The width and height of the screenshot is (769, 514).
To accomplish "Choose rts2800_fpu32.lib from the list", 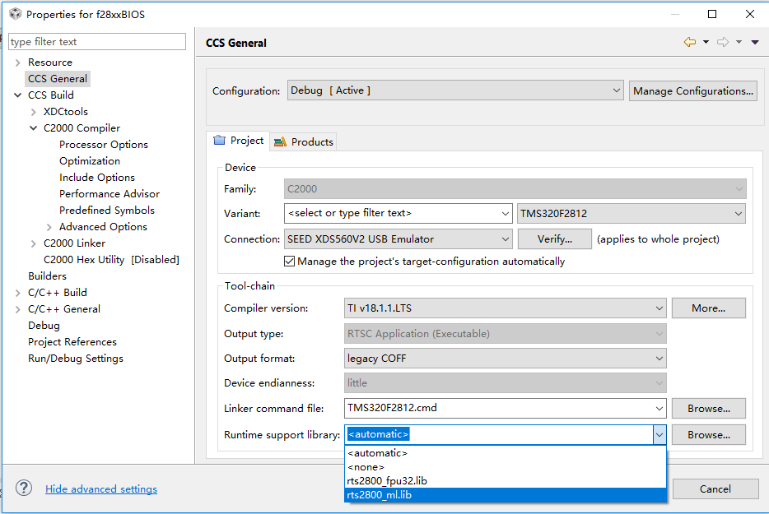I will point(387,480).
